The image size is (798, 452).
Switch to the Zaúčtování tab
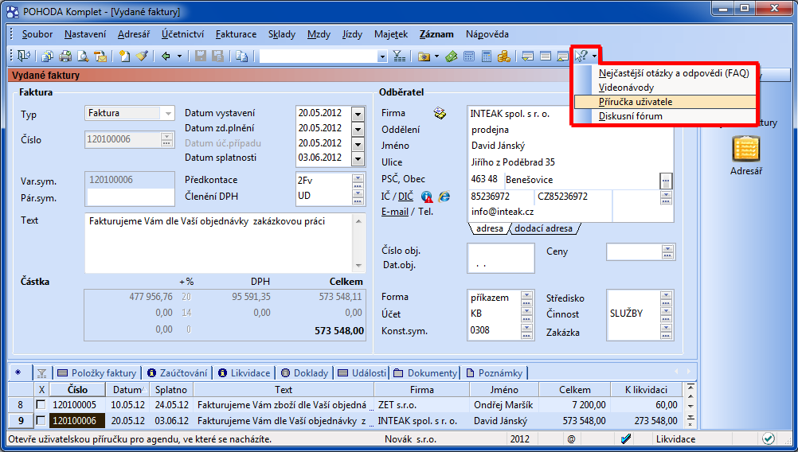point(177,373)
